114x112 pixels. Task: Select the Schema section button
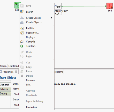pyautogui.click(x=5, y=89)
